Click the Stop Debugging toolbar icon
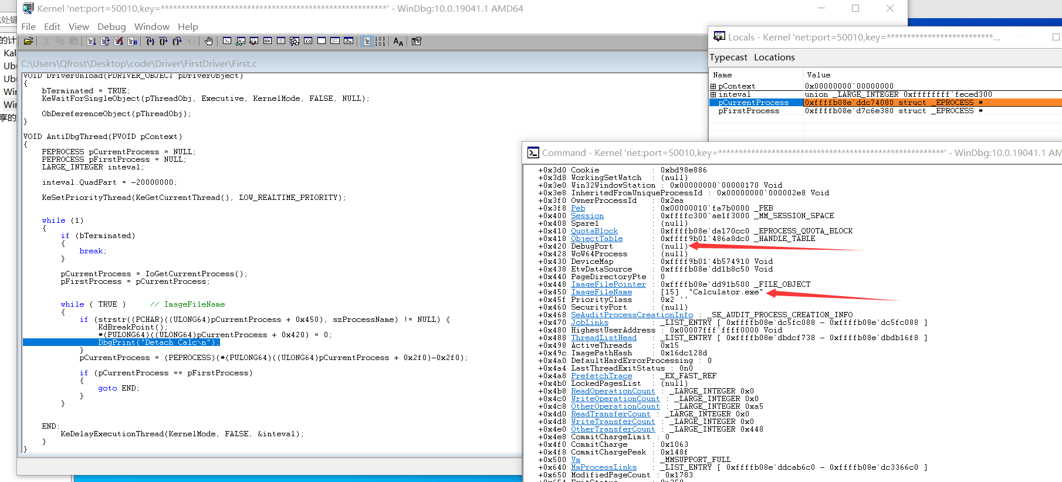Image resolution: width=1062 pixels, height=482 pixels. pos(119,41)
